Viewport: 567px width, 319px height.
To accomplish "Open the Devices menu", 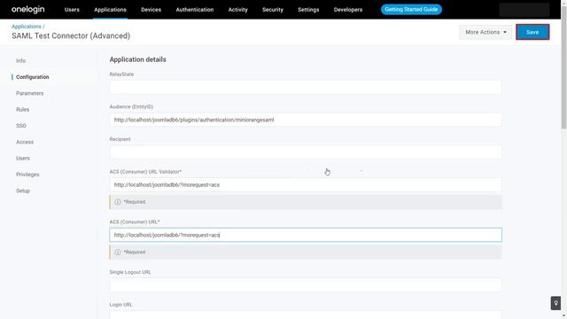I will click(x=151, y=10).
